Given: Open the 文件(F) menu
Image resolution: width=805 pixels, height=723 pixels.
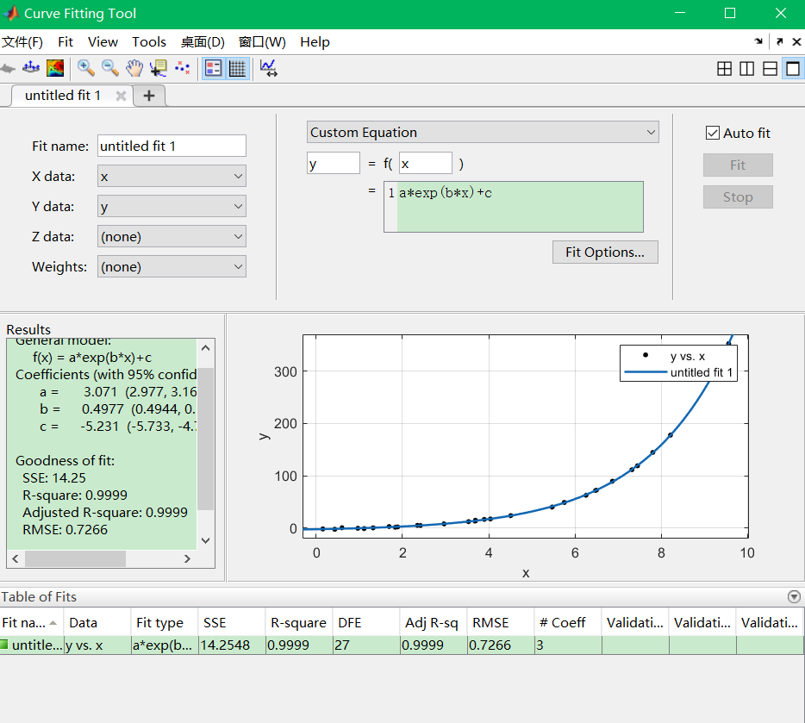Looking at the screenshot, I should coord(22,42).
